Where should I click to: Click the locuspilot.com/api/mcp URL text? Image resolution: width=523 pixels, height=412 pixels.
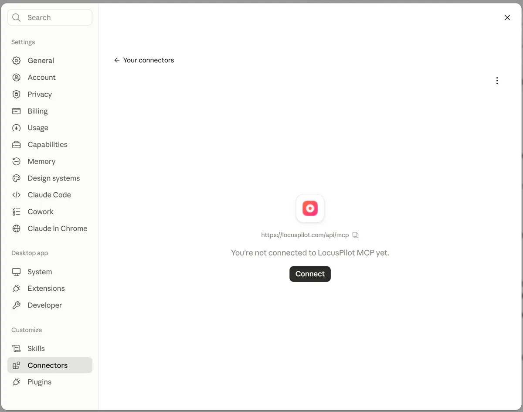click(305, 235)
